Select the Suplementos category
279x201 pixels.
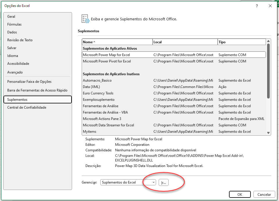37,100
